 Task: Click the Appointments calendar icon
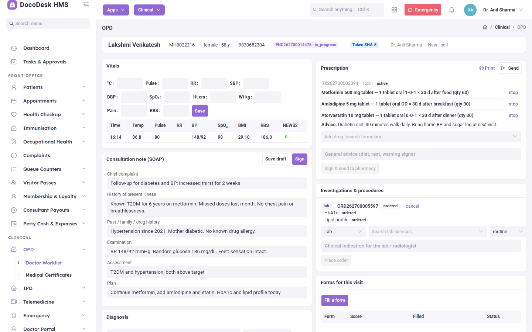14,101
